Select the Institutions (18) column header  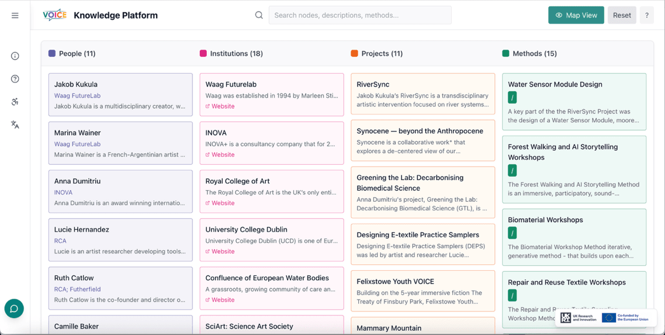click(x=236, y=53)
